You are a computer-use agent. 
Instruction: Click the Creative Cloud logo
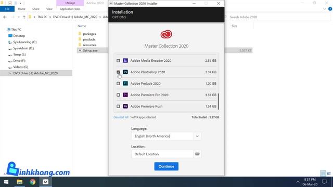pos(166,34)
